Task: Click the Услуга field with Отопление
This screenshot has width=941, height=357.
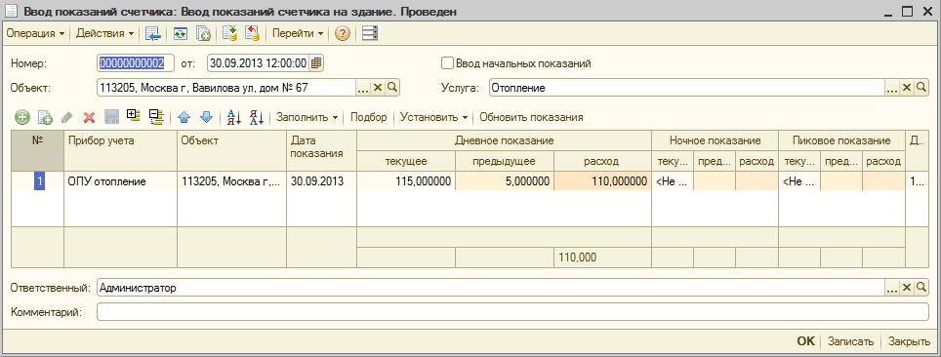Action: tap(686, 88)
